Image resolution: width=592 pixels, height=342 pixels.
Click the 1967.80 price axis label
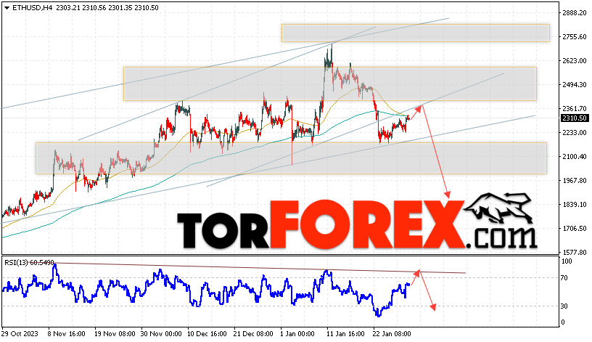coord(575,181)
